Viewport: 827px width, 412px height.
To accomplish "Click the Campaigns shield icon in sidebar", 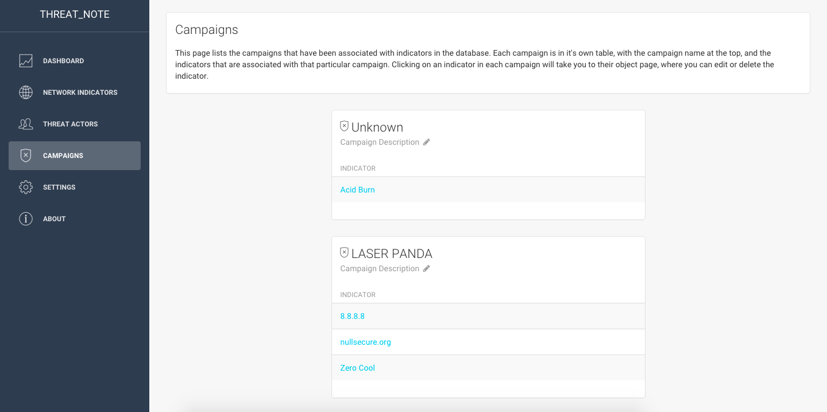I will click(x=26, y=156).
